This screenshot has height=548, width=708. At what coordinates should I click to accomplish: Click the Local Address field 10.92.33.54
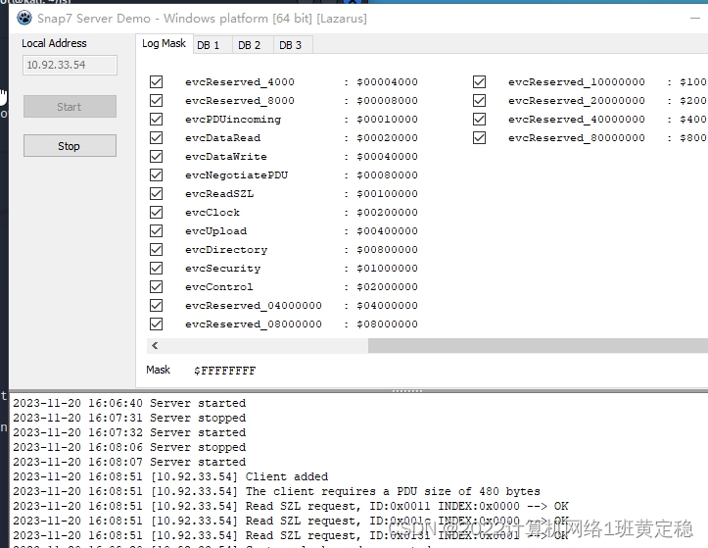[x=70, y=65]
